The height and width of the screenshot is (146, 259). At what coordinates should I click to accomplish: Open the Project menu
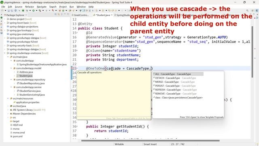[x=63, y=6]
